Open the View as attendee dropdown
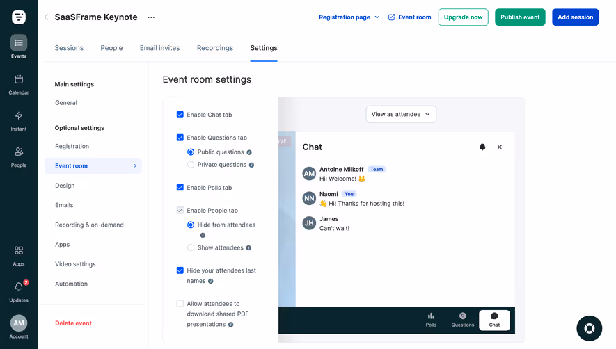 click(401, 114)
